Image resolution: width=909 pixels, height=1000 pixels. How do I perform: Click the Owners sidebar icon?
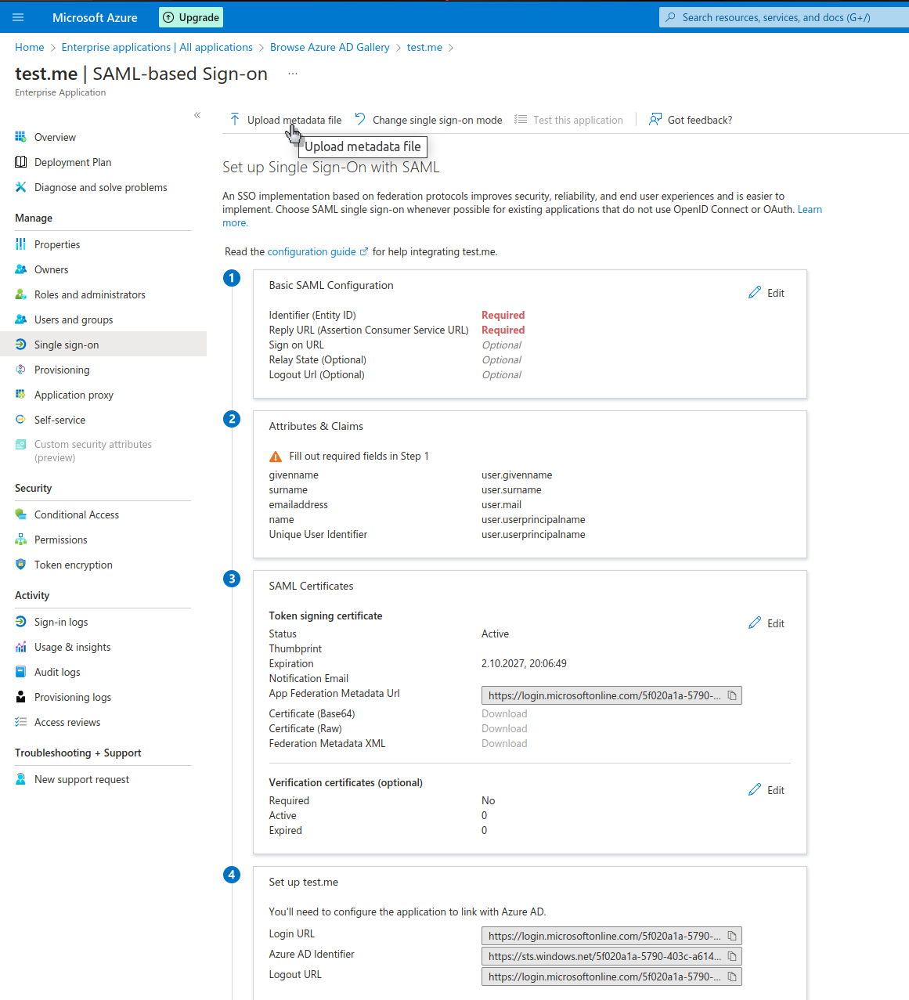click(21, 269)
